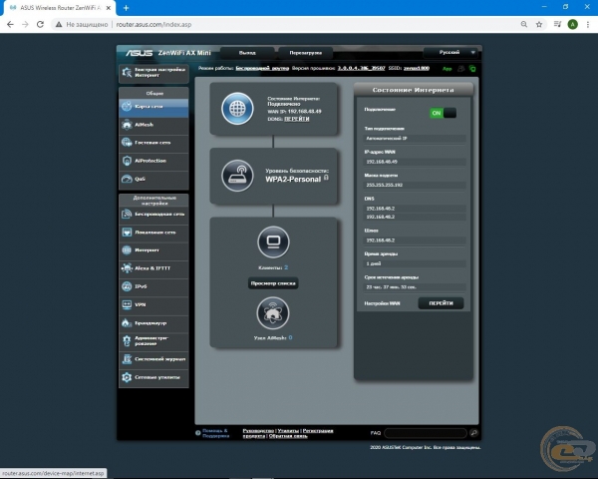The image size is (598, 479).
Task: Reload the router page
Action: (40, 24)
